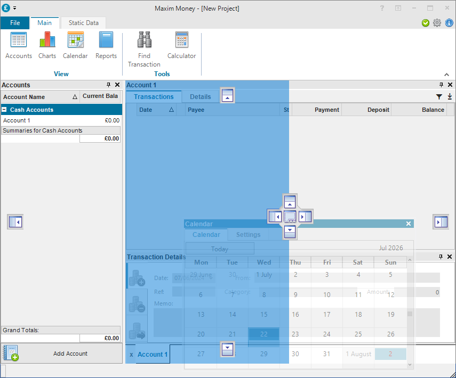Dock as tabbed document center guide

(x=290, y=216)
